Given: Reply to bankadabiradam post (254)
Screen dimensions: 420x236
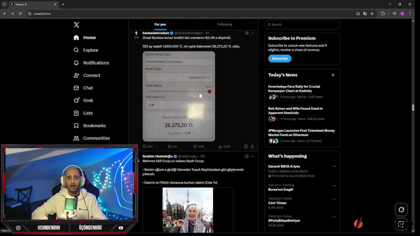Looking at the screenshot, I should coord(148,147).
